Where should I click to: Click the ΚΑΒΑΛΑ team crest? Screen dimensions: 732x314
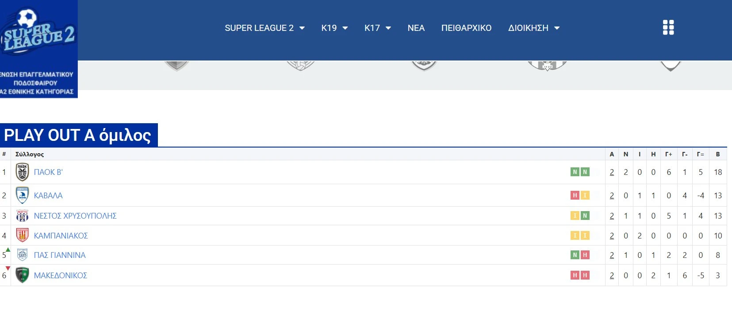[x=22, y=195]
